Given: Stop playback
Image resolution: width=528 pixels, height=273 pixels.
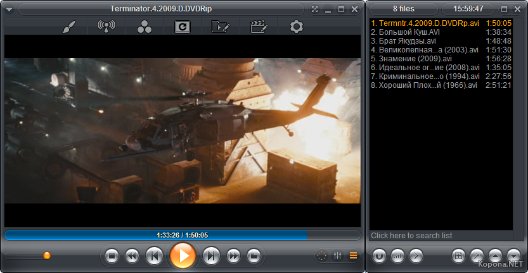Looking at the screenshot, I should 112,256.
